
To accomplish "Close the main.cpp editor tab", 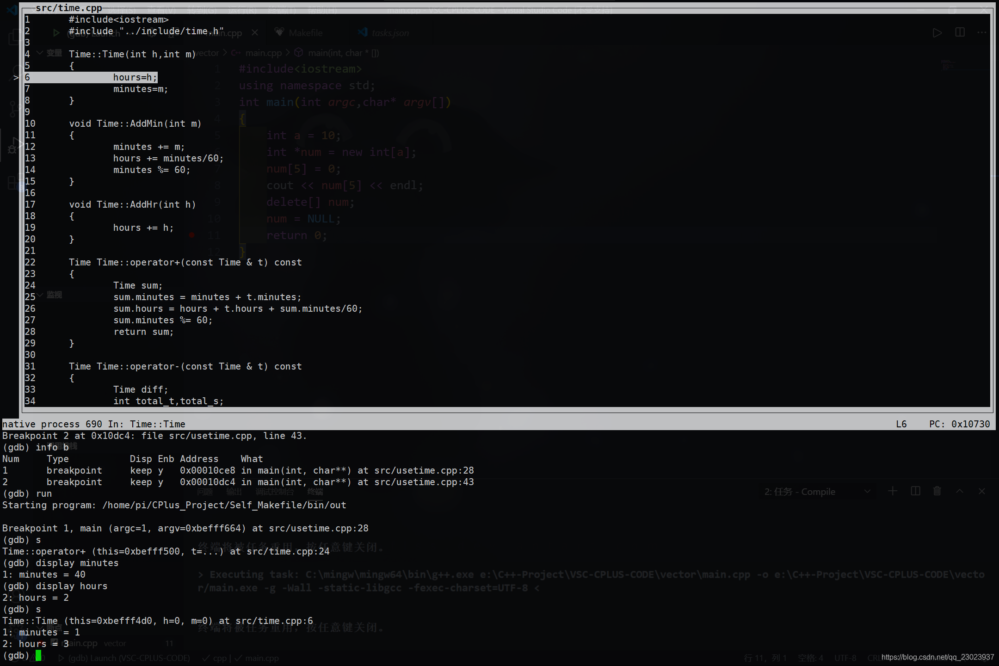I will click(x=255, y=32).
